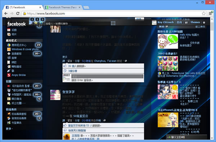The height and width of the screenshot is (142, 216).
Task: Click the Slotomania slot machine ad image
Action: (168, 63)
